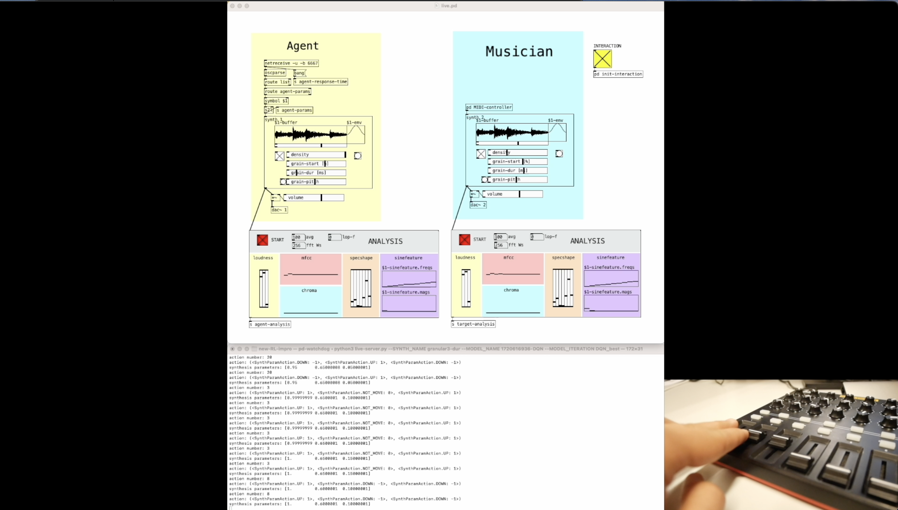Click fft Ws number box in Musician analysis
The width and height of the screenshot is (898, 510).
tap(501, 245)
